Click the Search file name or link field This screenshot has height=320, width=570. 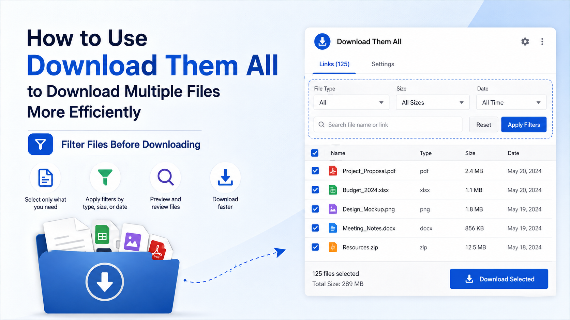click(388, 124)
